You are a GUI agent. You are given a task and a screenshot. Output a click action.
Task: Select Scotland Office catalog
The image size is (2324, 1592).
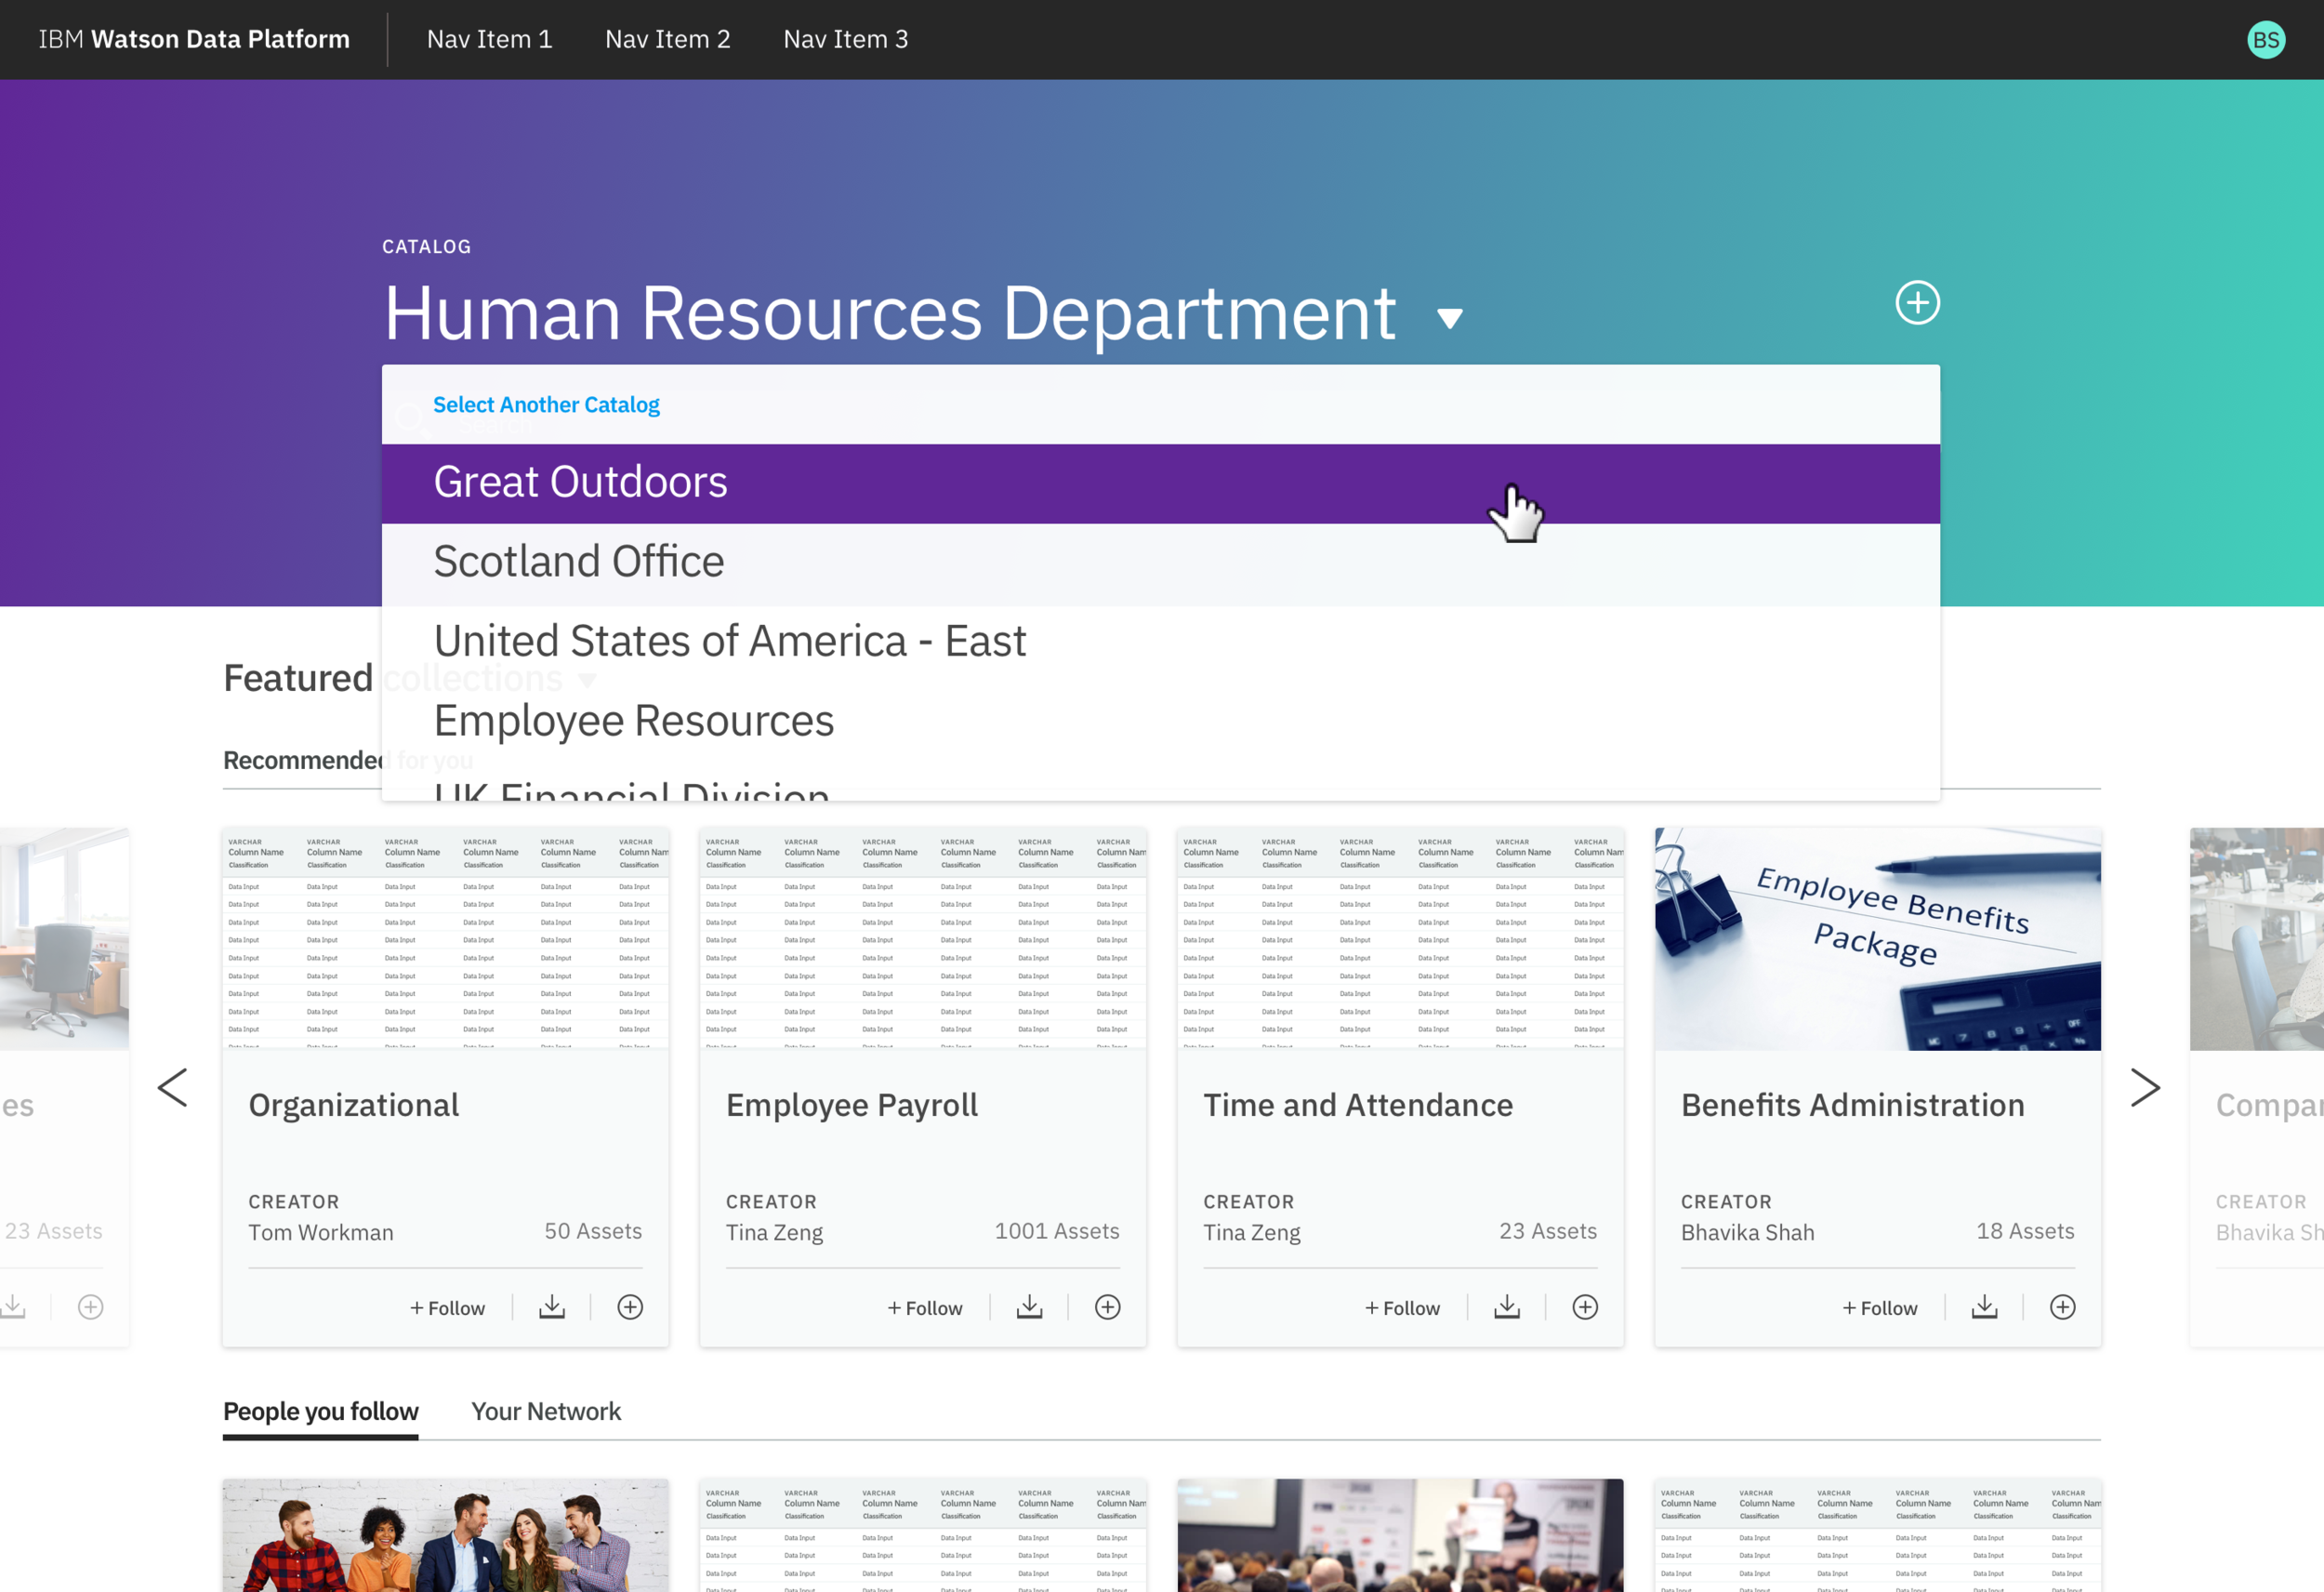click(1160, 563)
